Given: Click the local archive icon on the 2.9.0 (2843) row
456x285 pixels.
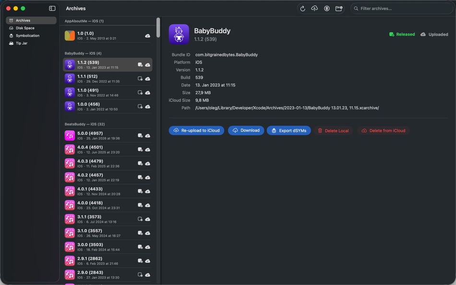Looking at the screenshot, I should click(140, 275).
